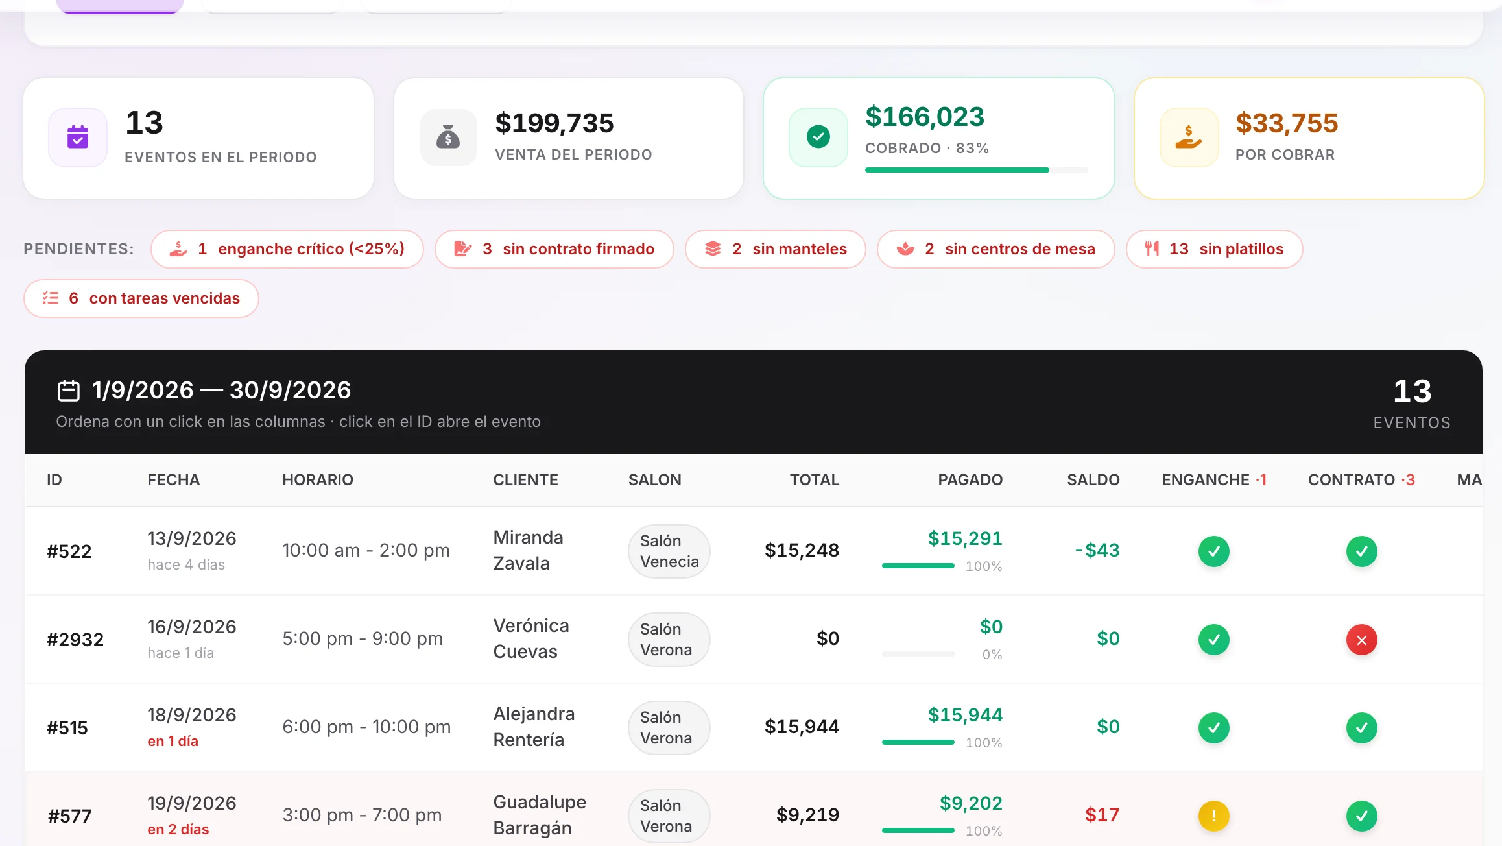This screenshot has height=846, width=1502.
Task: Sort table by SALDO column
Action: 1093,480
